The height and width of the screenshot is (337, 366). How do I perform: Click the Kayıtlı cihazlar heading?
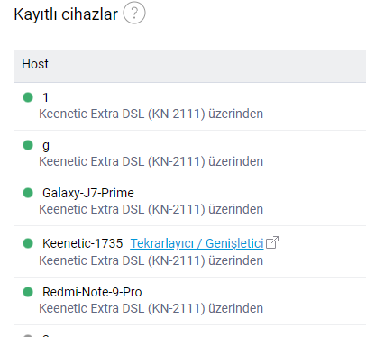(x=66, y=14)
